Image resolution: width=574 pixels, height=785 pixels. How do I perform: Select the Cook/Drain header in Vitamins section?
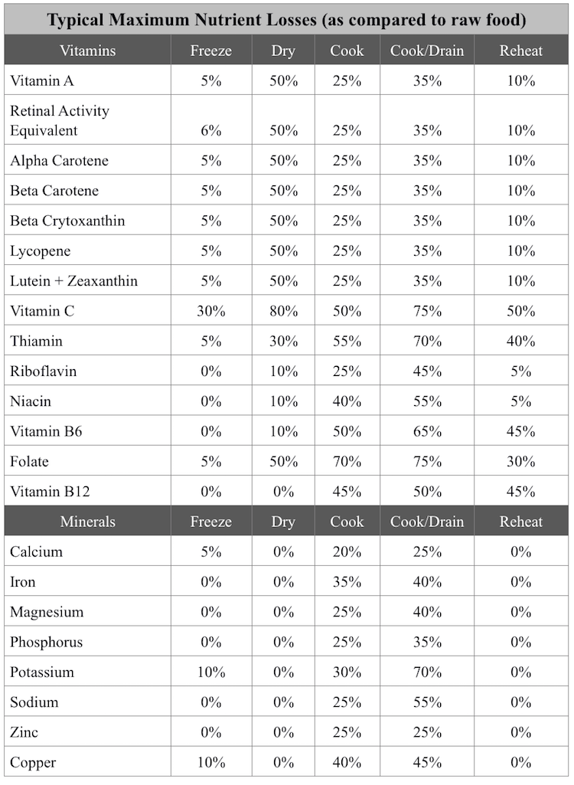pyautogui.click(x=427, y=51)
